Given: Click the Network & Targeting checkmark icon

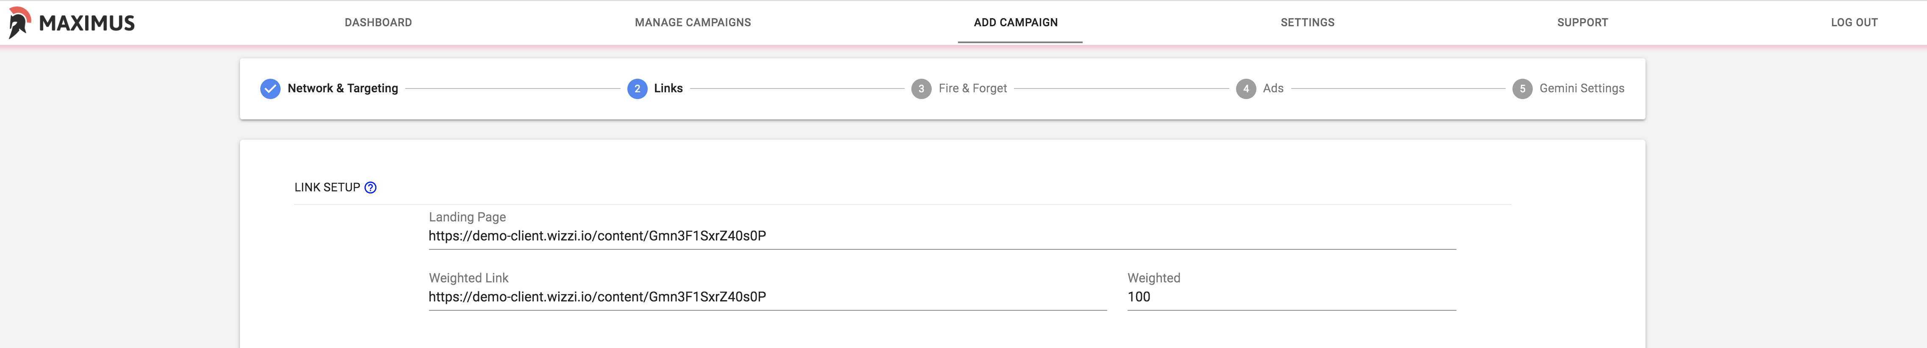Looking at the screenshot, I should point(270,89).
